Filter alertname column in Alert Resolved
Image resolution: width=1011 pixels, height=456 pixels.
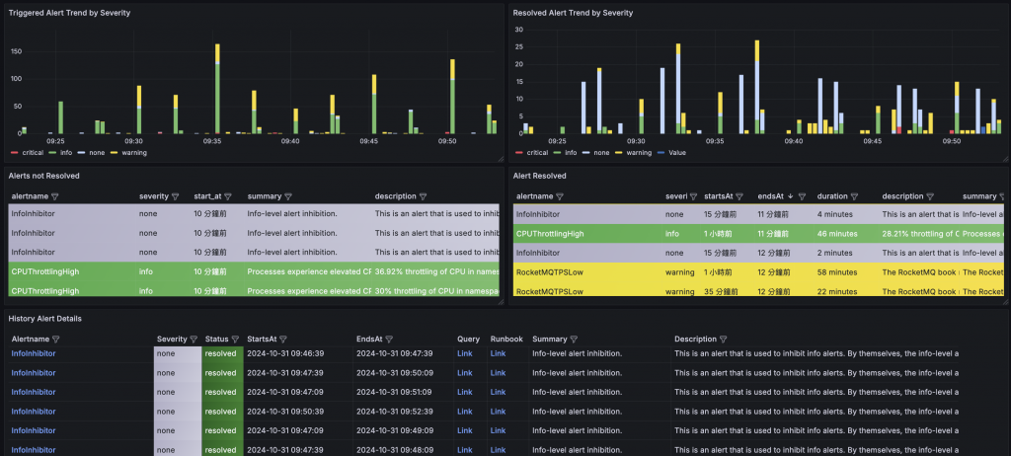560,196
